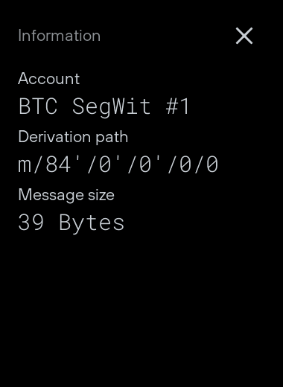Click the word SegWit in account name

[x=111, y=107]
